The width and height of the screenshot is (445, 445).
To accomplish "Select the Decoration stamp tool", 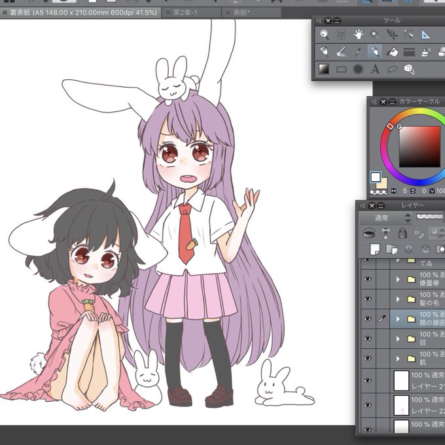I will click(x=426, y=52).
